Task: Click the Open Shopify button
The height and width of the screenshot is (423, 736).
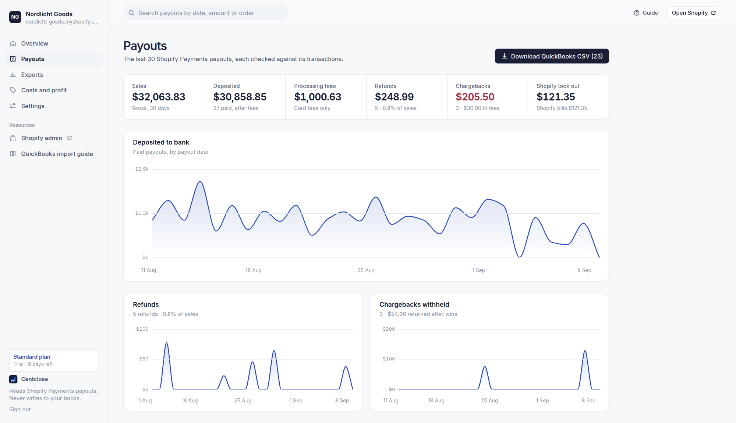Action: coord(694,13)
